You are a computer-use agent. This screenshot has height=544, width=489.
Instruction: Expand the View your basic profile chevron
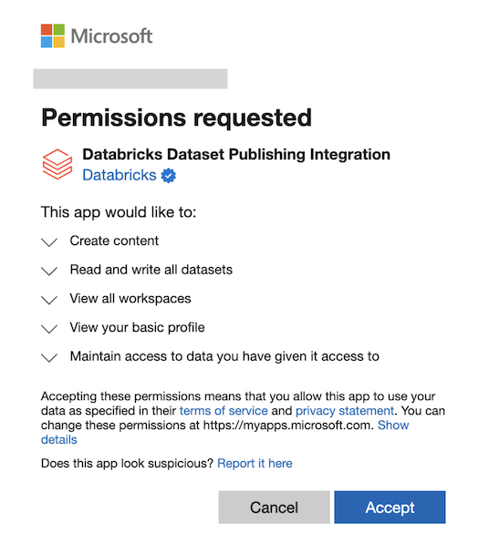click(49, 329)
